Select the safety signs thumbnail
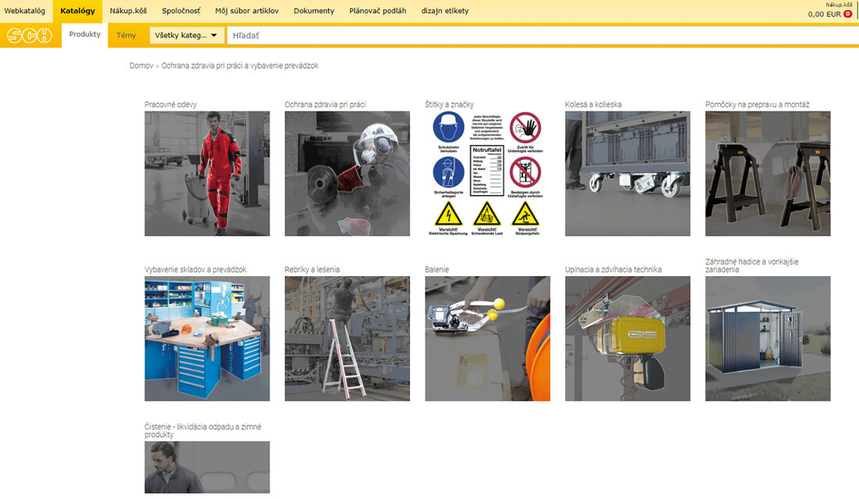This screenshot has width=859, height=499. [x=487, y=174]
